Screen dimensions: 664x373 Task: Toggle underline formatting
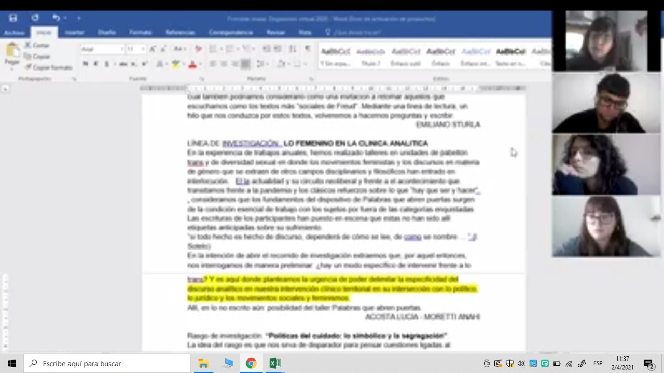point(106,64)
